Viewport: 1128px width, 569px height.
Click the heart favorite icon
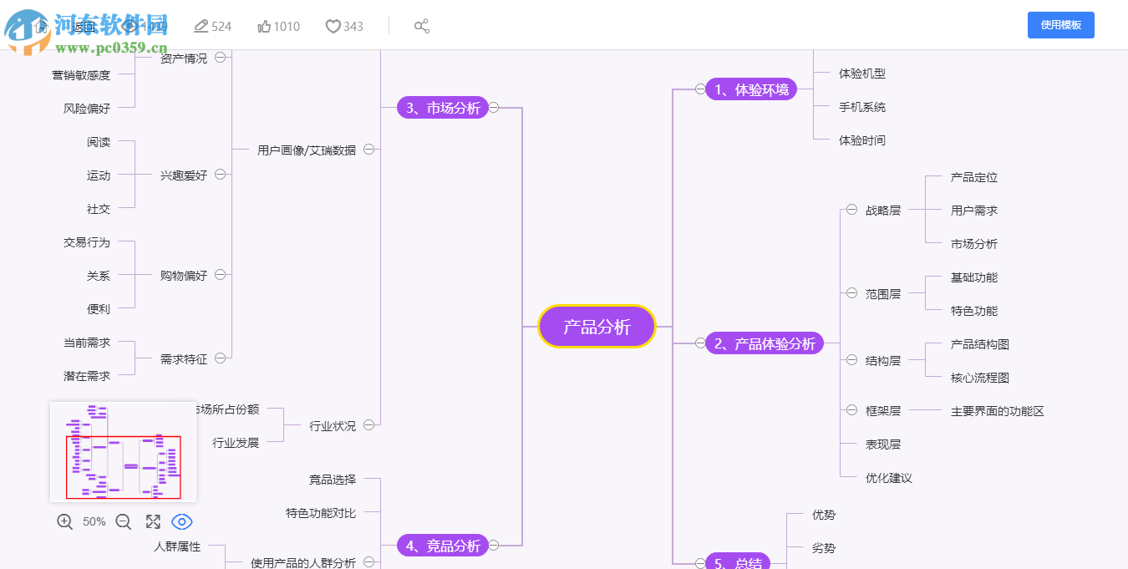coord(333,26)
